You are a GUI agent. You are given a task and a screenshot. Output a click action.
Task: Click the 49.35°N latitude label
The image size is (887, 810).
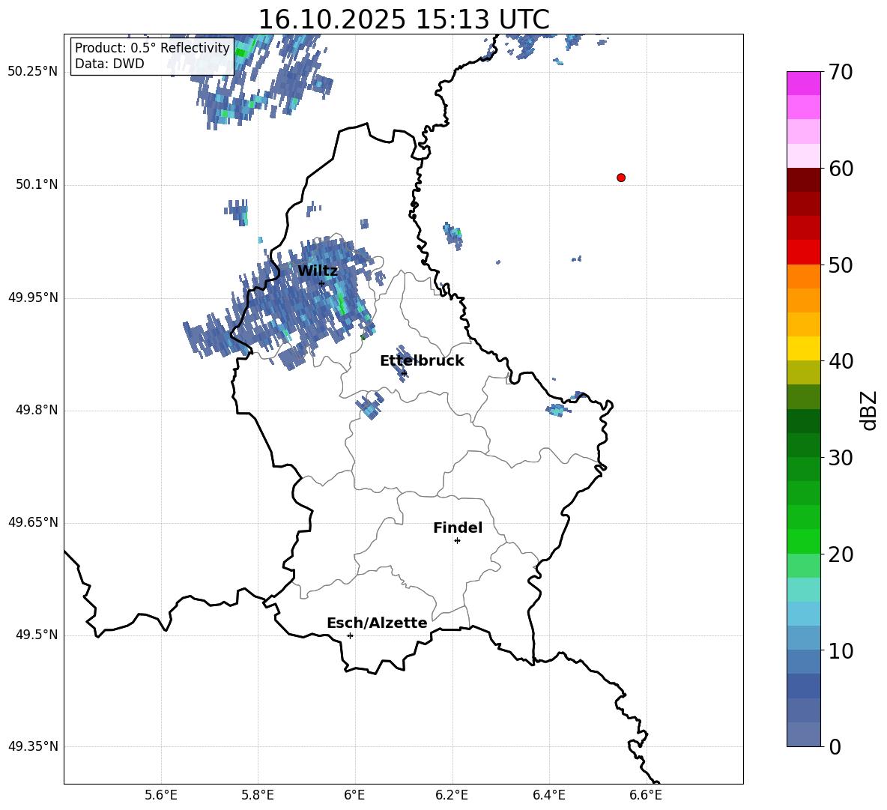[x=33, y=746]
